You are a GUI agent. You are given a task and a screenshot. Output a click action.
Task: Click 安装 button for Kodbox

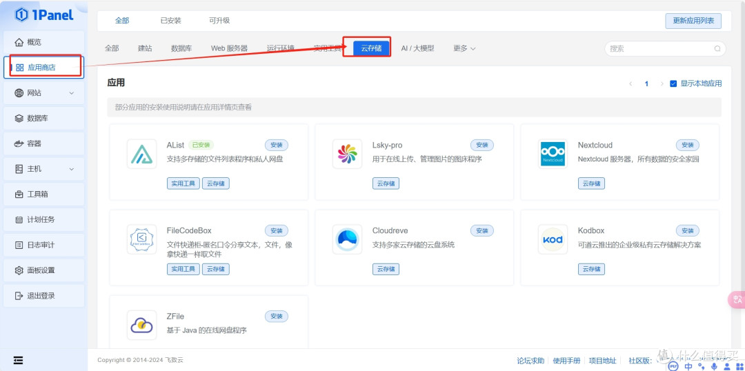(x=688, y=231)
